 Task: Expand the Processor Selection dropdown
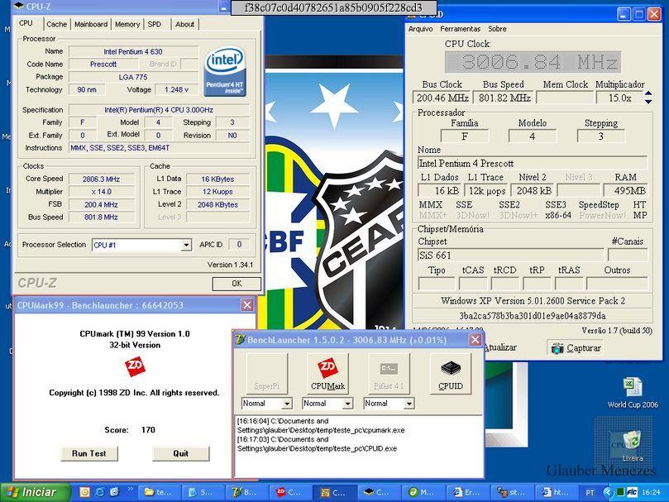click(x=186, y=246)
